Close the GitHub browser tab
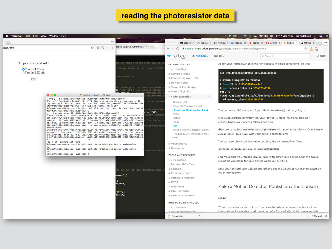The image size is (332, 249). tap(314, 43)
